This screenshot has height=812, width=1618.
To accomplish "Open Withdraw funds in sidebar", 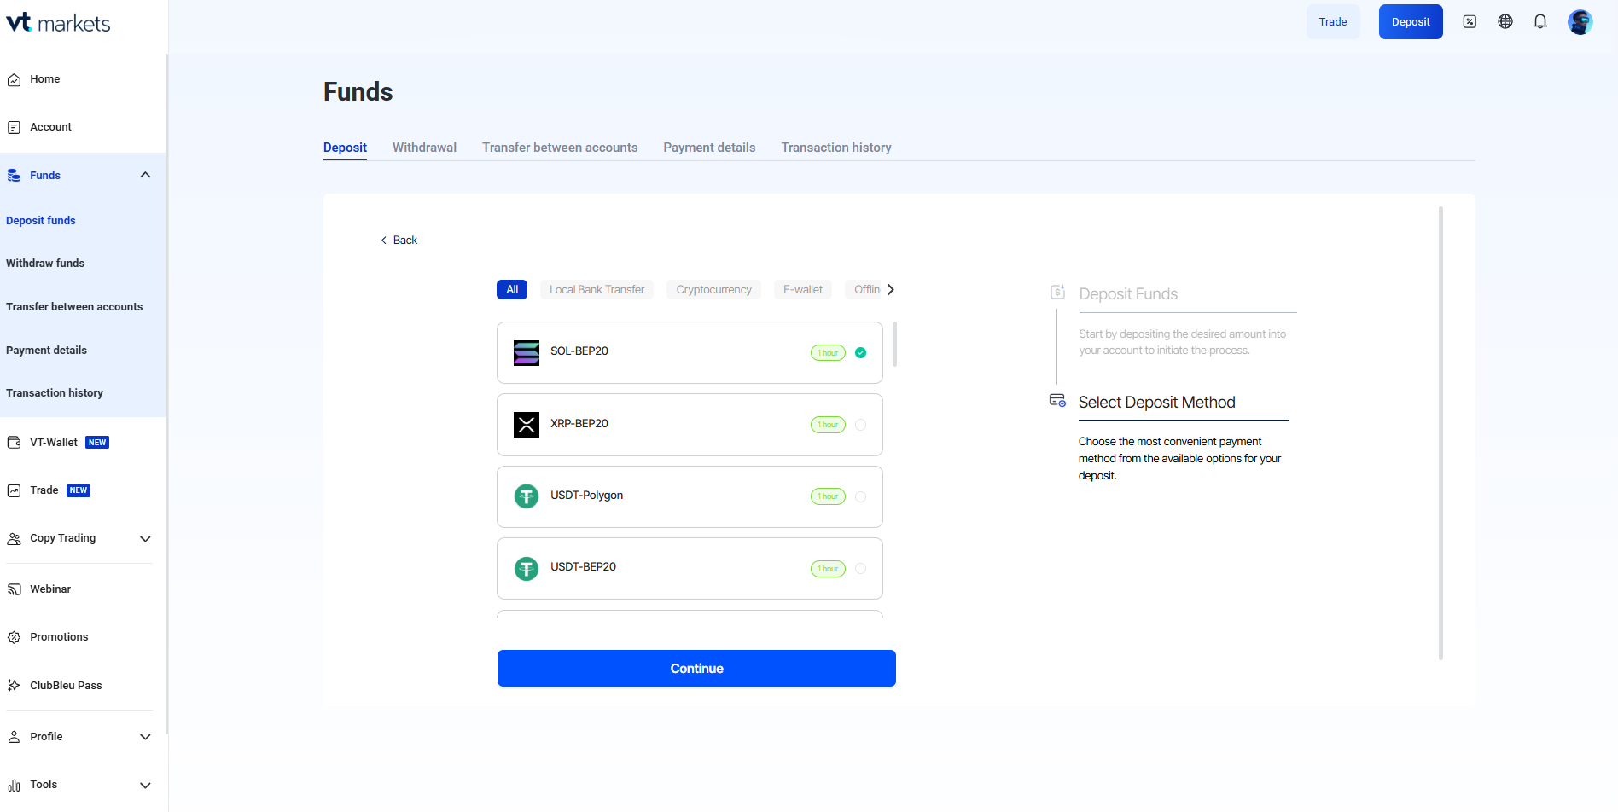I will (x=45, y=264).
